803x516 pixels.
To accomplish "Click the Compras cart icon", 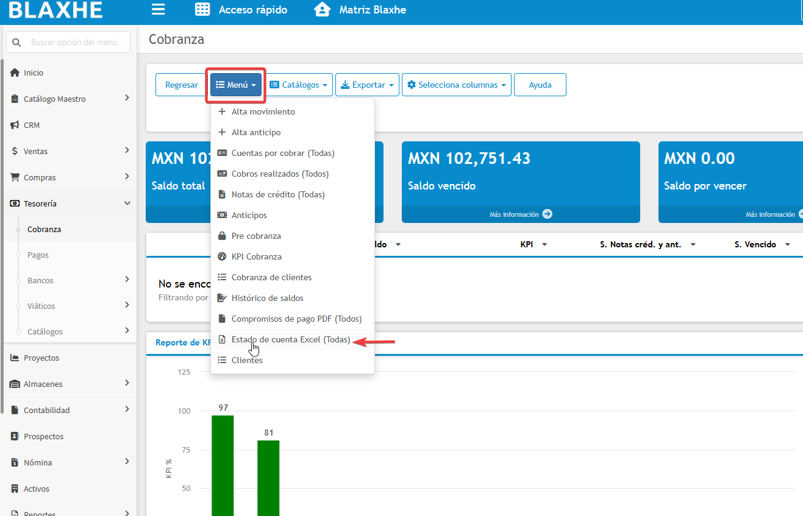I will point(15,177).
